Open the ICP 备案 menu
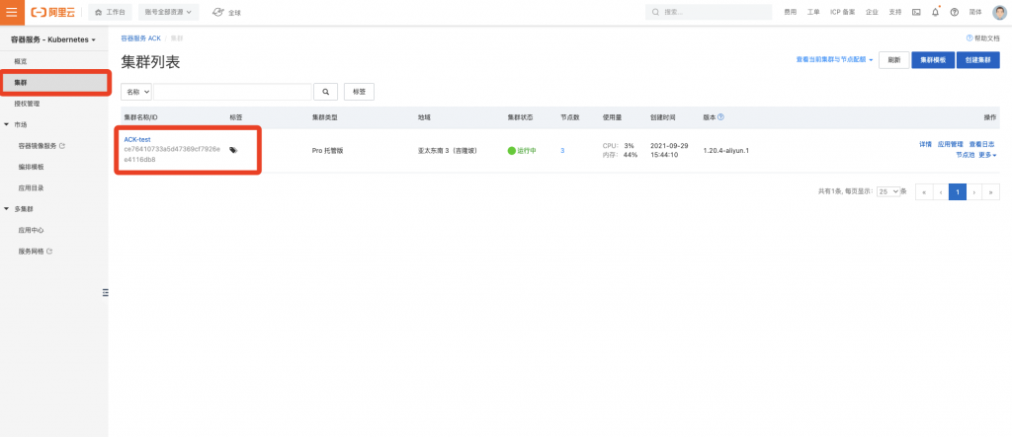The width and height of the screenshot is (1012, 437). click(x=842, y=12)
